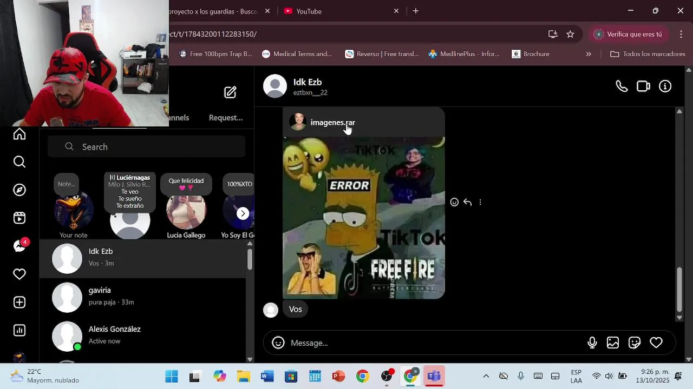Viewport: 693px width, 389px height.
Task: Send a heart with the like icon
Action: click(x=656, y=343)
